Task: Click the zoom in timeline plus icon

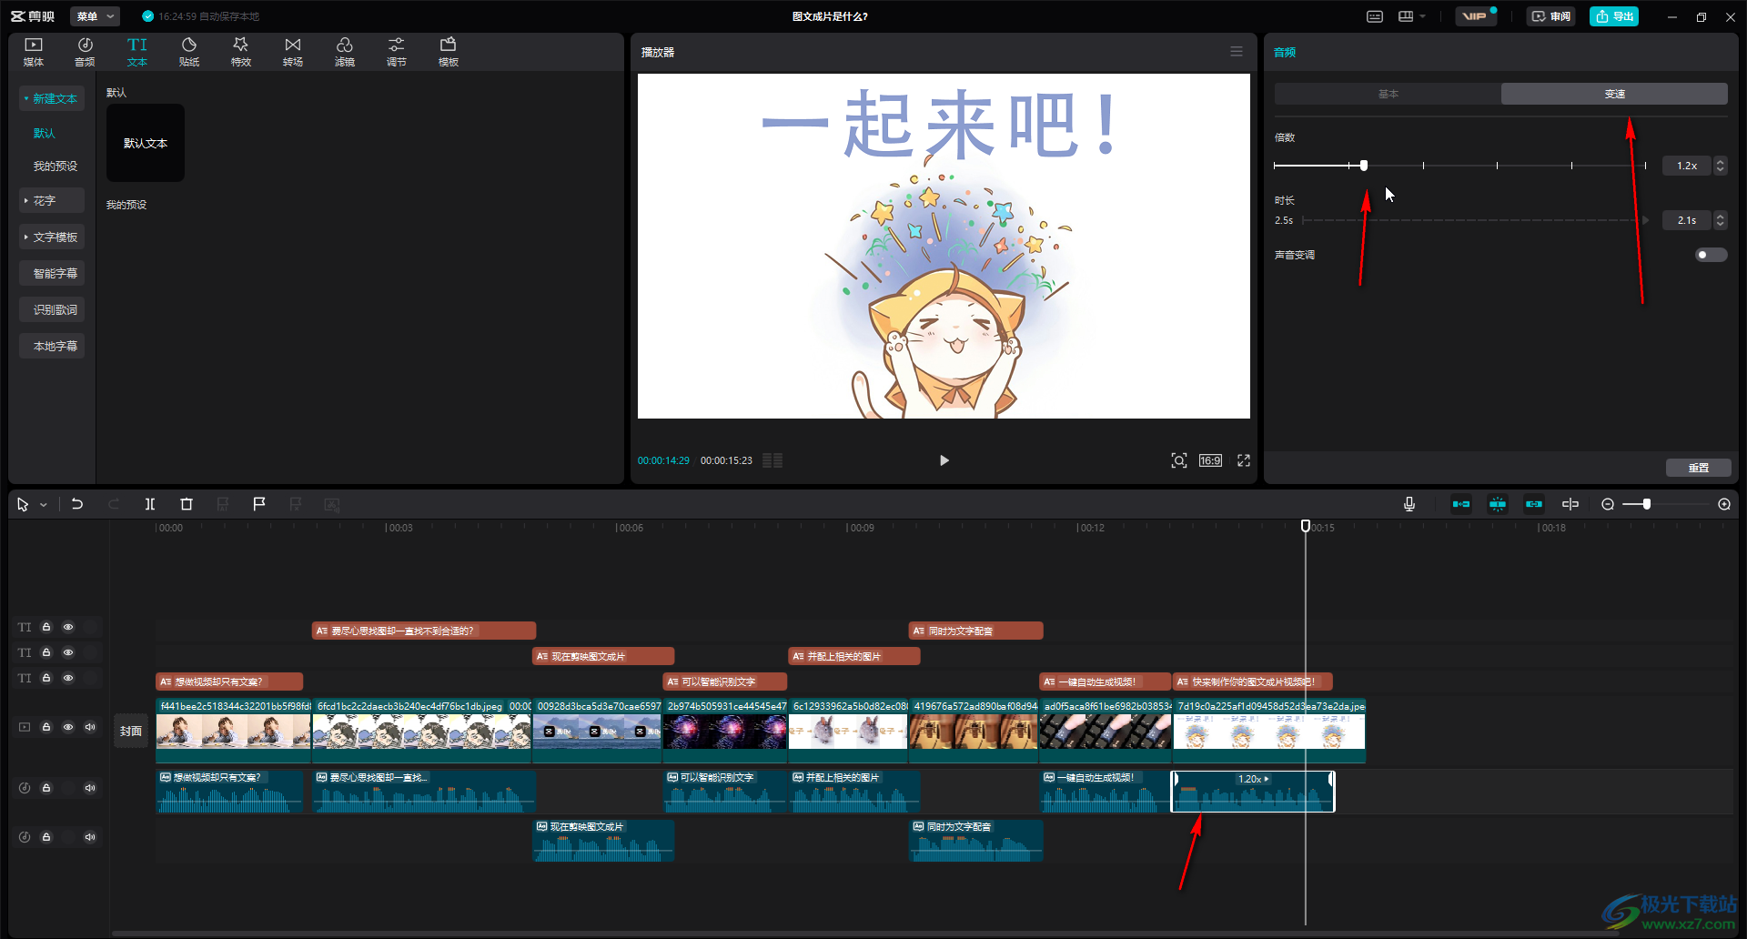Action: 1724,504
